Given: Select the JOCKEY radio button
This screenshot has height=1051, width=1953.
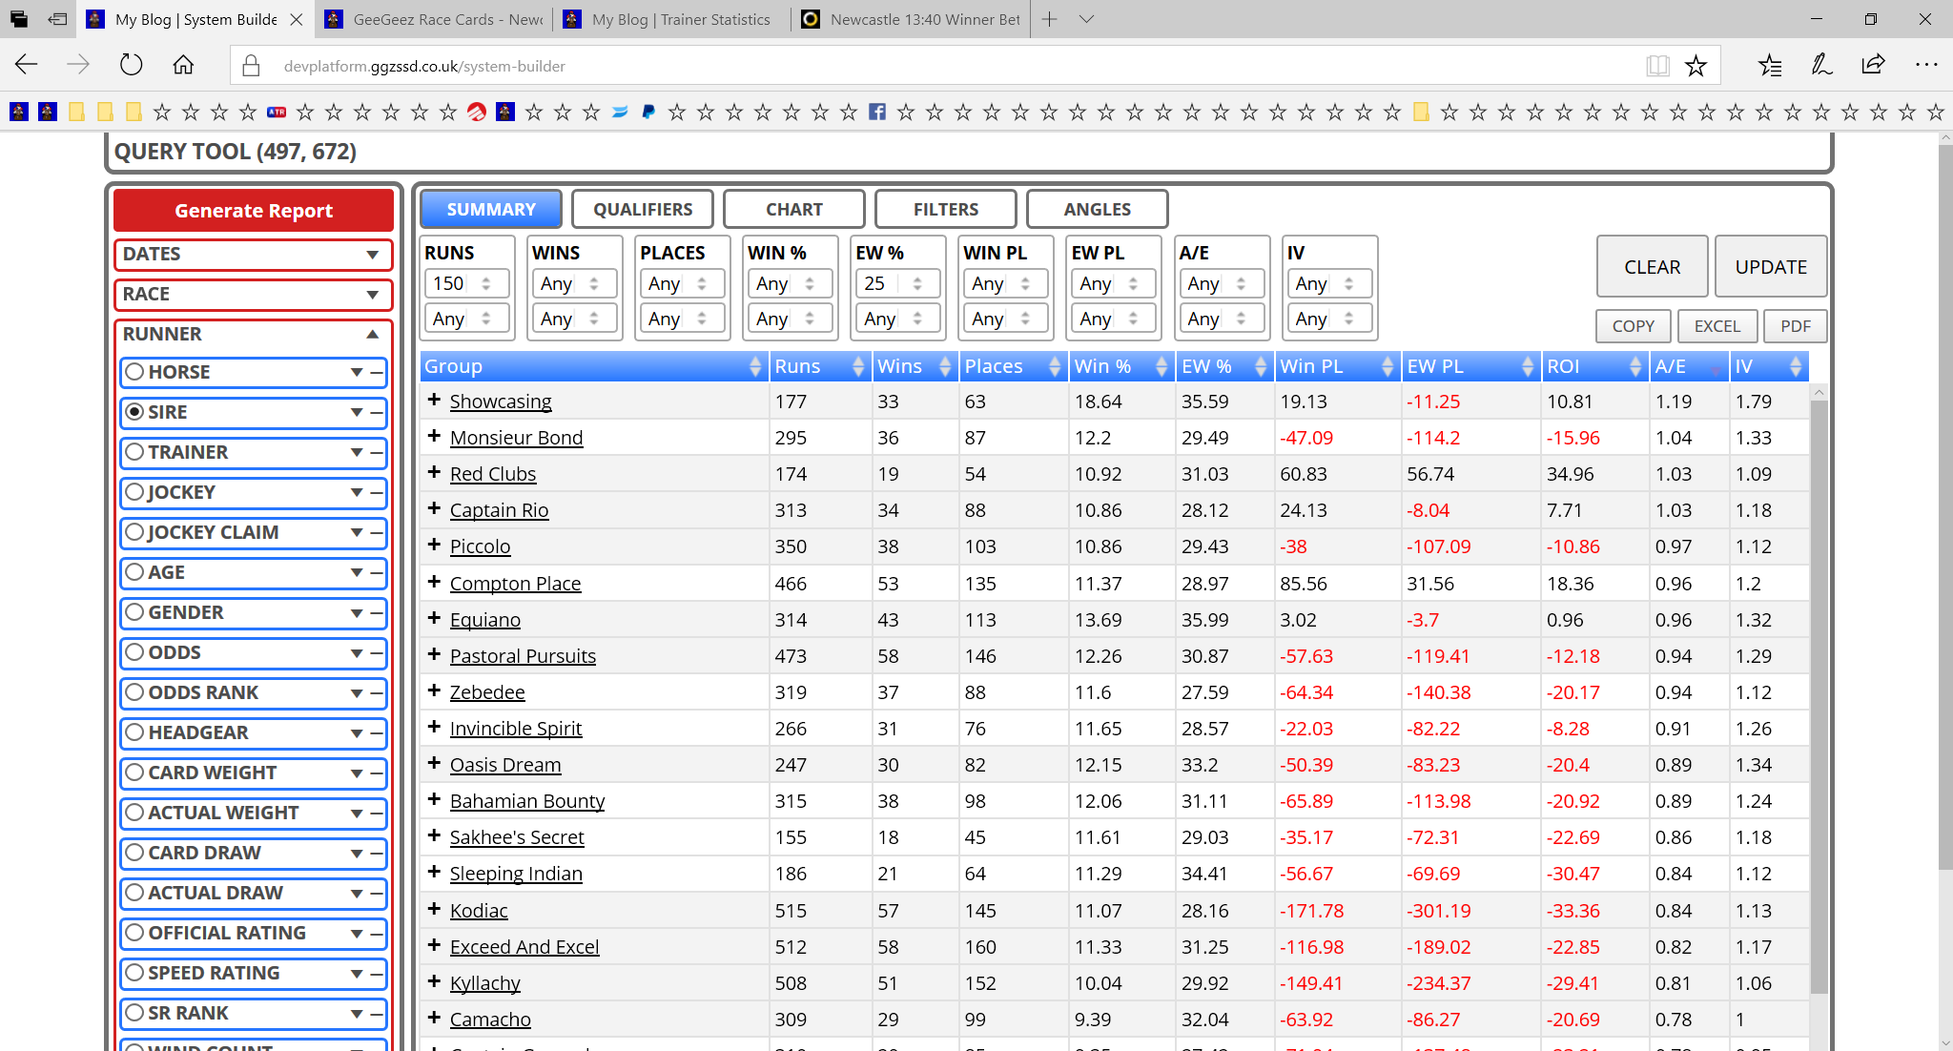Looking at the screenshot, I should pos(134,492).
